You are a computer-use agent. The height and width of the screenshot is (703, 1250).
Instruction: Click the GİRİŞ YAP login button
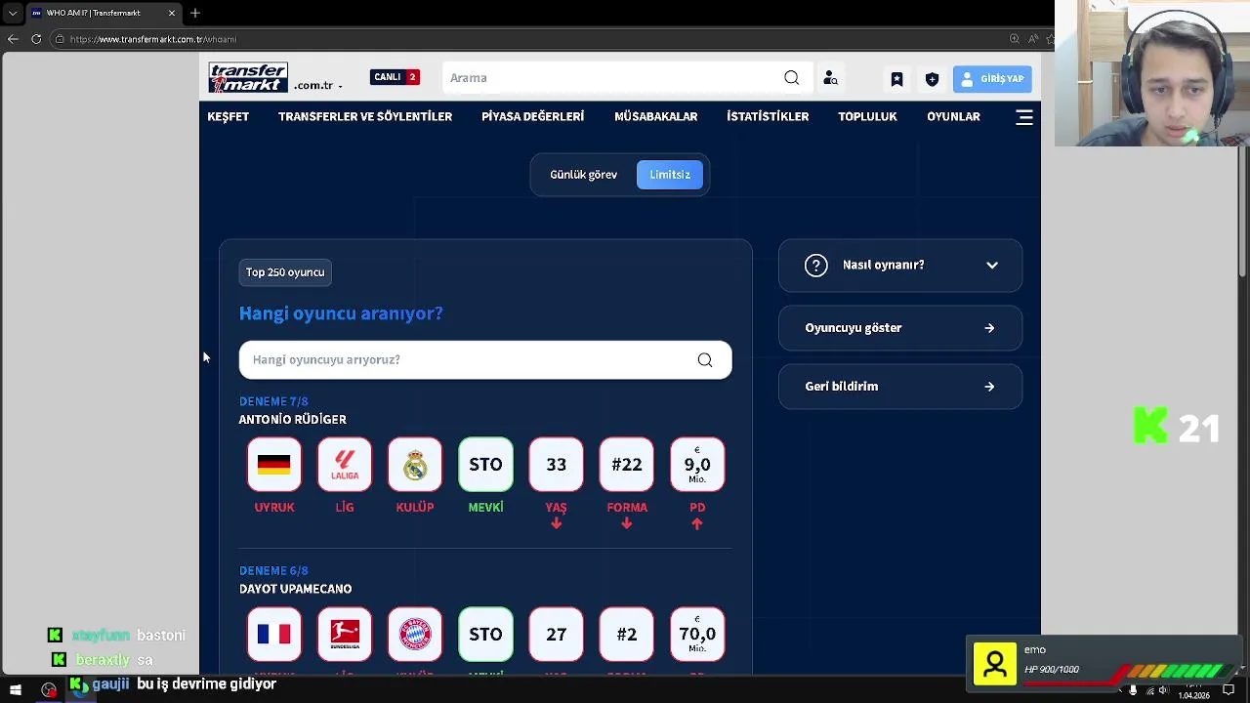click(x=992, y=79)
